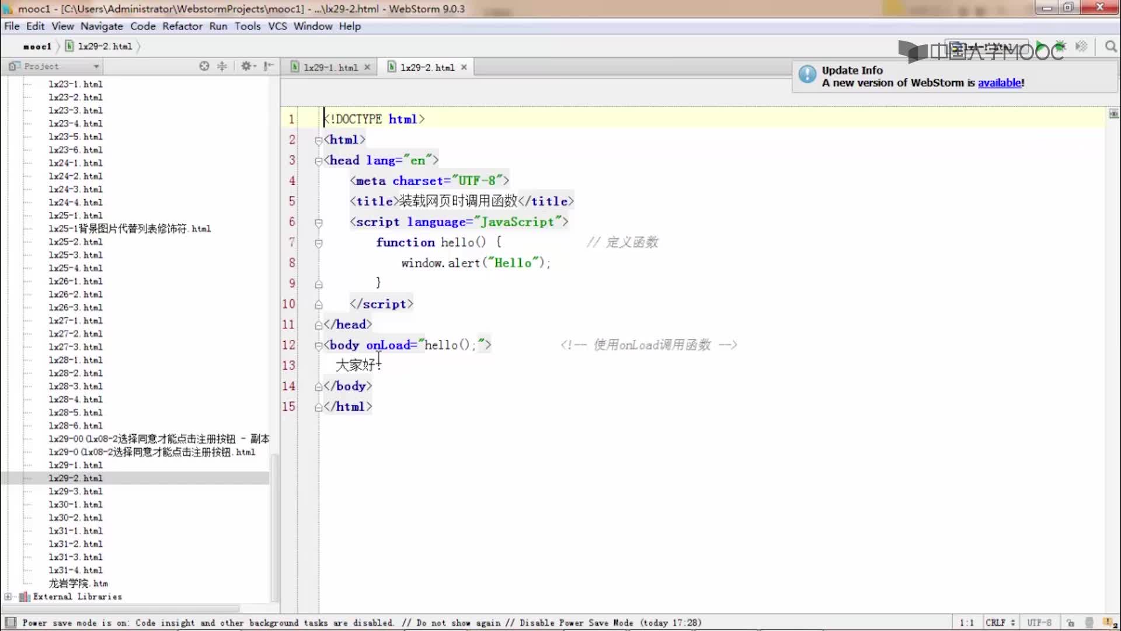Select 1x29-3.html in project tree
1121x631 pixels.
[75, 491]
